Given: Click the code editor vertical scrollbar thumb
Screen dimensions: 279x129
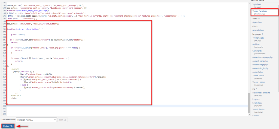Looking at the screenshot, I should (249, 103).
